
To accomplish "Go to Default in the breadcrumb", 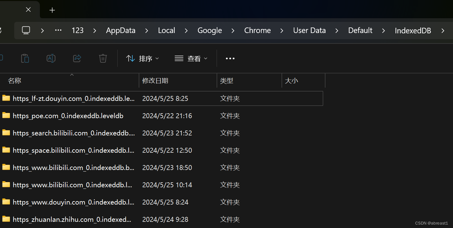I will [361, 30].
